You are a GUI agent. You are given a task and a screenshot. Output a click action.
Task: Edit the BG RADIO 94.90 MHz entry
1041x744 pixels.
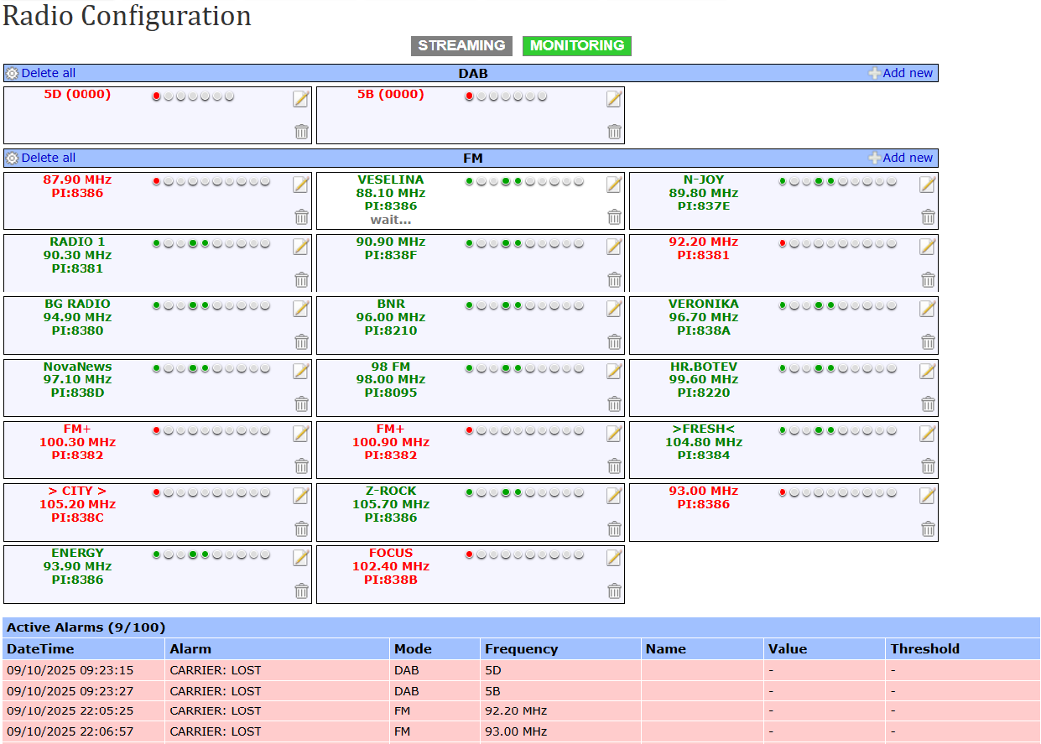click(x=301, y=309)
